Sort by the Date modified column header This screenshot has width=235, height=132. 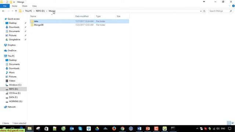(82, 16)
